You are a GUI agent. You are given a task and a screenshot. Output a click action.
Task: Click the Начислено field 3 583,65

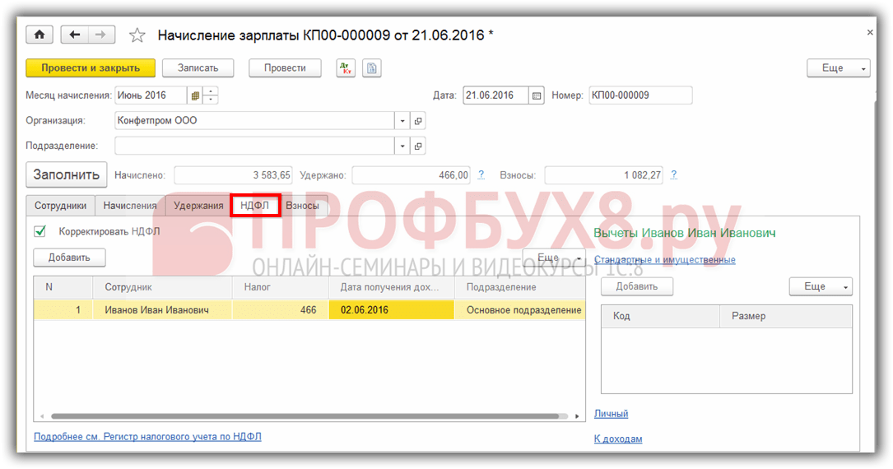(x=233, y=175)
